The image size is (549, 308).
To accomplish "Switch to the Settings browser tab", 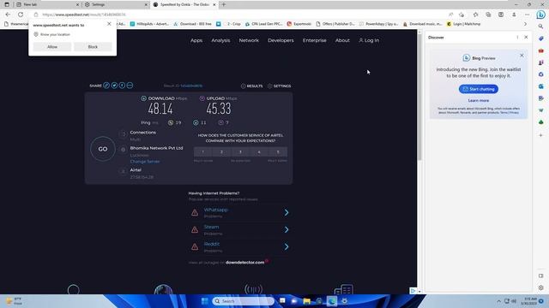I will click(116, 4).
